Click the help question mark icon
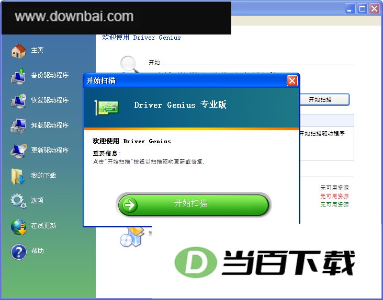 [x=18, y=252]
